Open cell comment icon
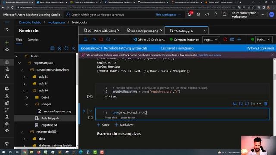Image resolution: width=276 pixels, height=155 pixels. [x=247, y=104]
